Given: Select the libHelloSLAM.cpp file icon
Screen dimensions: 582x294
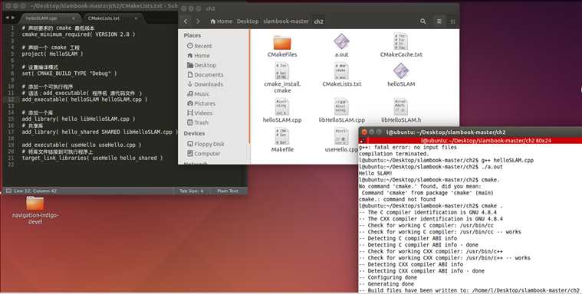Looking at the screenshot, I should click(341, 106).
